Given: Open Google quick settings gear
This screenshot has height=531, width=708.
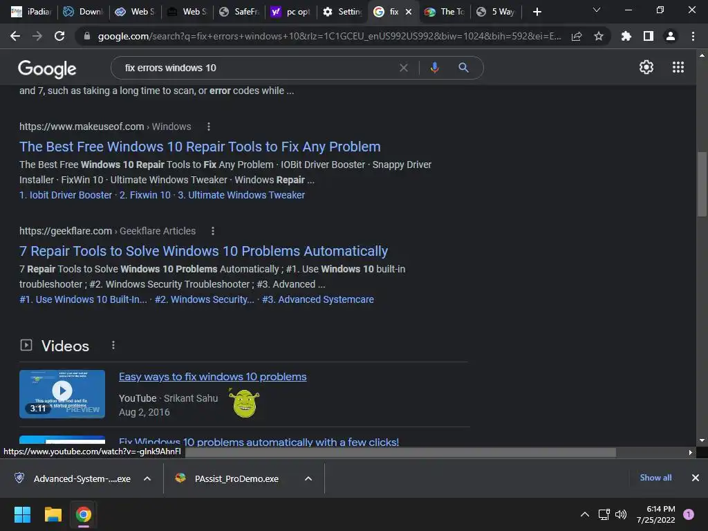Looking at the screenshot, I should click(x=646, y=67).
